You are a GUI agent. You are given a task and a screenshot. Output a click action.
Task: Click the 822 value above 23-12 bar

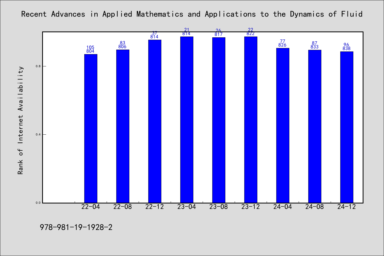point(250,34)
